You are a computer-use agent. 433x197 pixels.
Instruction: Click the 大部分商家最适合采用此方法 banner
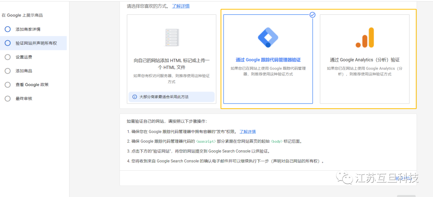(x=172, y=97)
